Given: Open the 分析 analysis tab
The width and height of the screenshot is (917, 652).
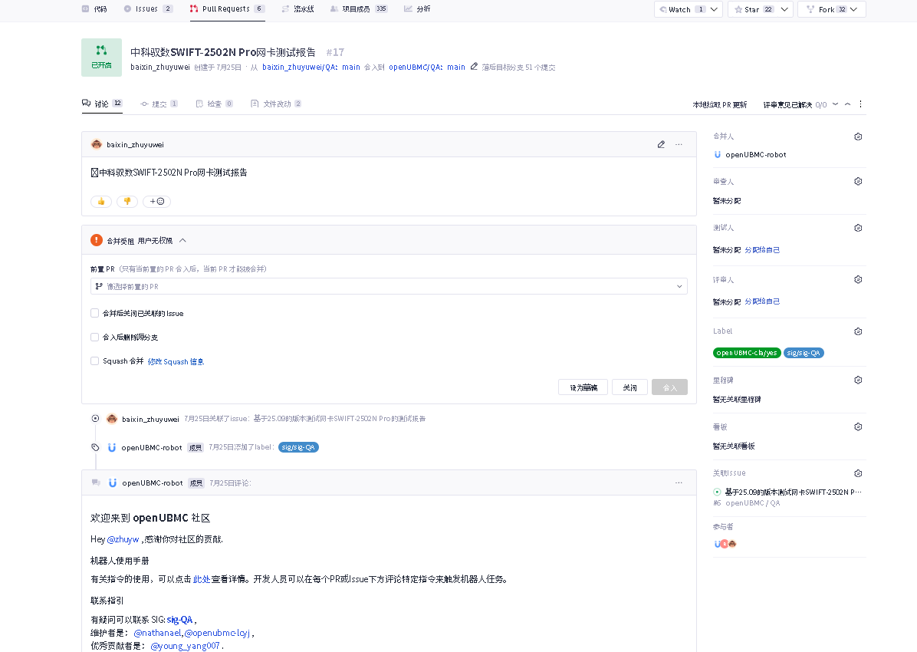Looking at the screenshot, I should [x=417, y=8].
